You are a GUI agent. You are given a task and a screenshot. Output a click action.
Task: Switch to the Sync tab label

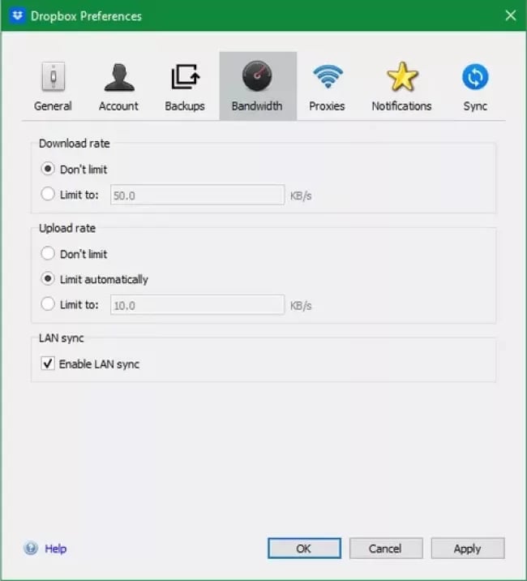(x=475, y=106)
